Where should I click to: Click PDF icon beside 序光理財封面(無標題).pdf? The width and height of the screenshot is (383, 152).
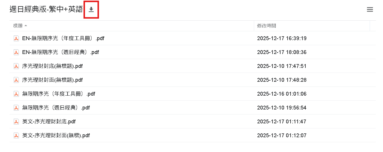click(16, 80)
